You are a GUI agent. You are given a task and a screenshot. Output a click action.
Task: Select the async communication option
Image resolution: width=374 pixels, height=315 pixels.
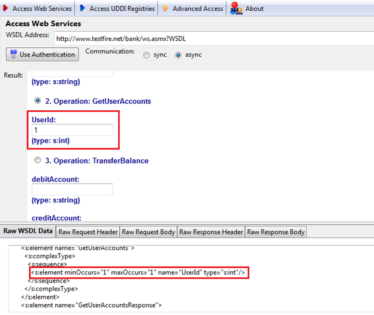[178, 55]
